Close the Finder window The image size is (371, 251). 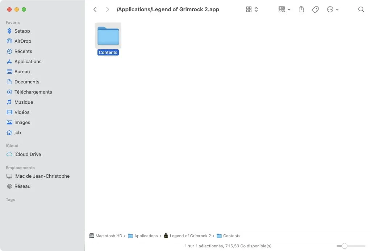[x=9, y=9]
